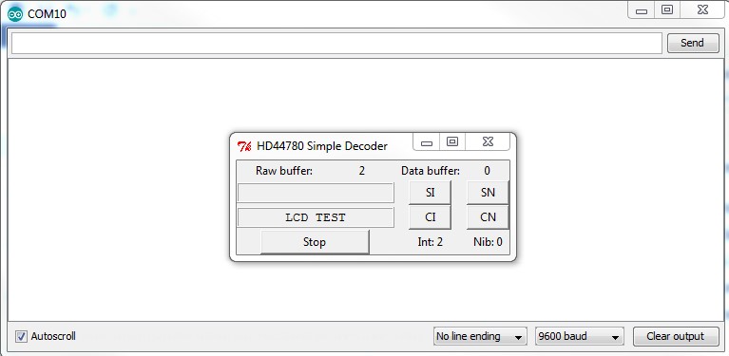Screen dimensions: 729x356
Task: Click the SN button in decoder
Action: point(488,193)
